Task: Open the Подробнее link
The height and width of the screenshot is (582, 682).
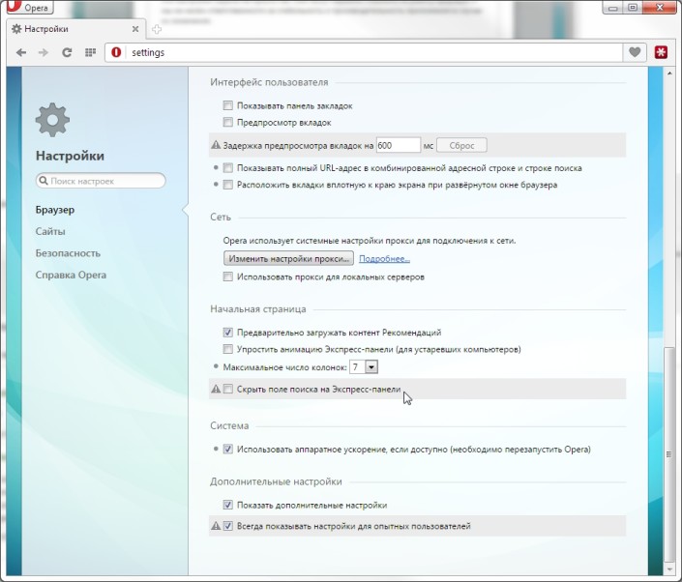Action: 384,259
